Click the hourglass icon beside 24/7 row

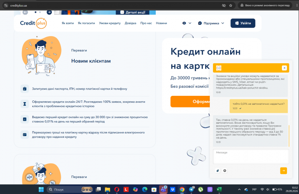pos(25,104)
